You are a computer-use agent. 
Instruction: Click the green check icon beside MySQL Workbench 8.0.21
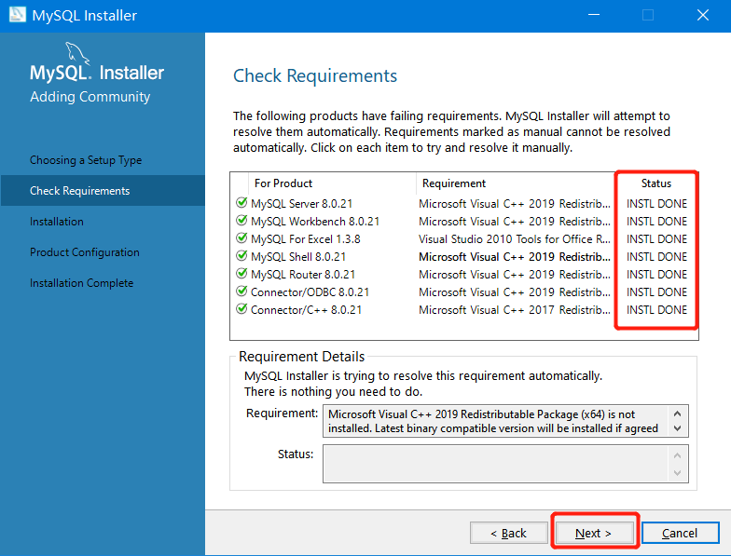pyautogui.click(x=241, y=221)
